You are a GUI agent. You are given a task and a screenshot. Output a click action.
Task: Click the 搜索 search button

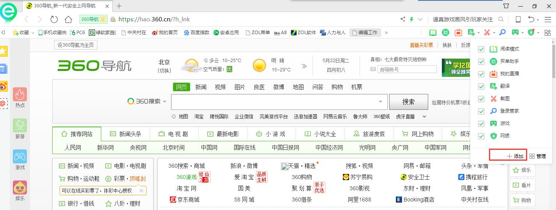pos(408,102)
